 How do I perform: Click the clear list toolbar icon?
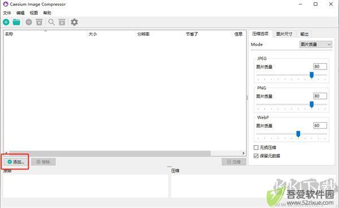pos(39,22)
